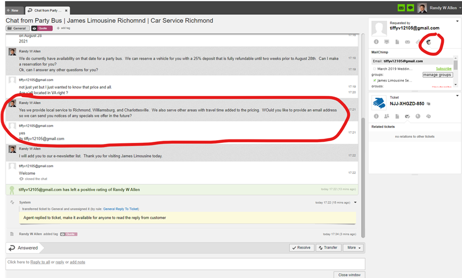
Task: Click 'no relations to other tickets' text
Action: (415, 136)
